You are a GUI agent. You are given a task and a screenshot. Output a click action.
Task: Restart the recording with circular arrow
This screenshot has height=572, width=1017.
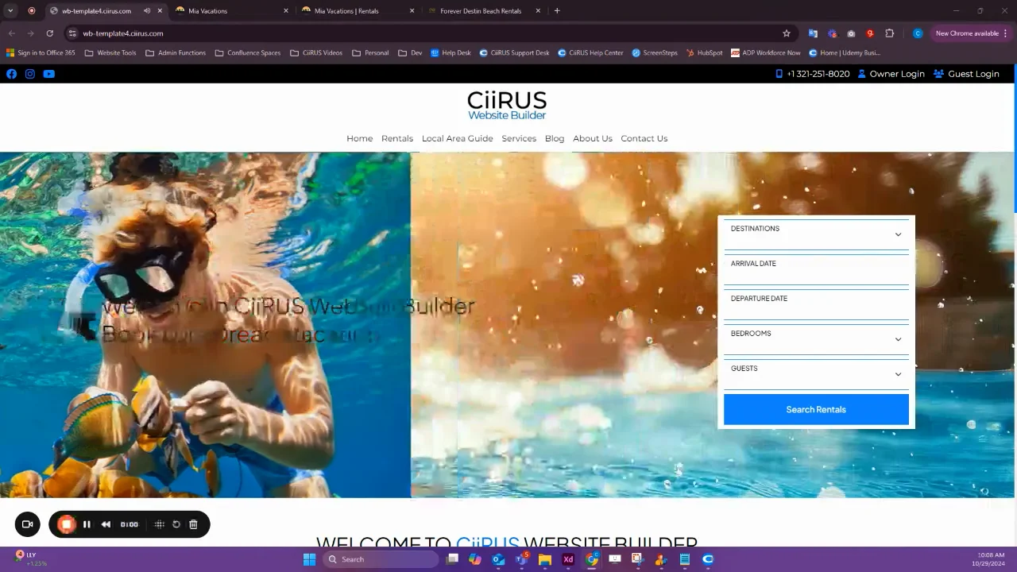coord(176,524)
